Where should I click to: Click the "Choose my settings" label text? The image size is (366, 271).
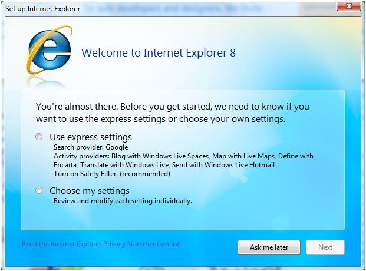[90, 191]
